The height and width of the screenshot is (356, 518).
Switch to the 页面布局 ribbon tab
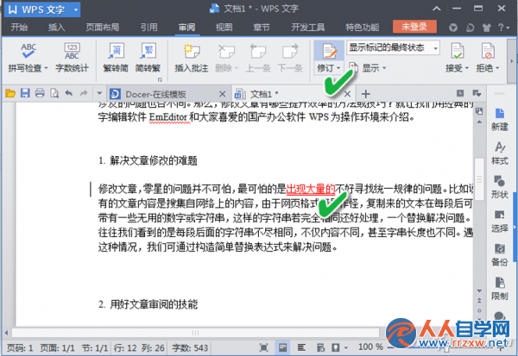103,28
